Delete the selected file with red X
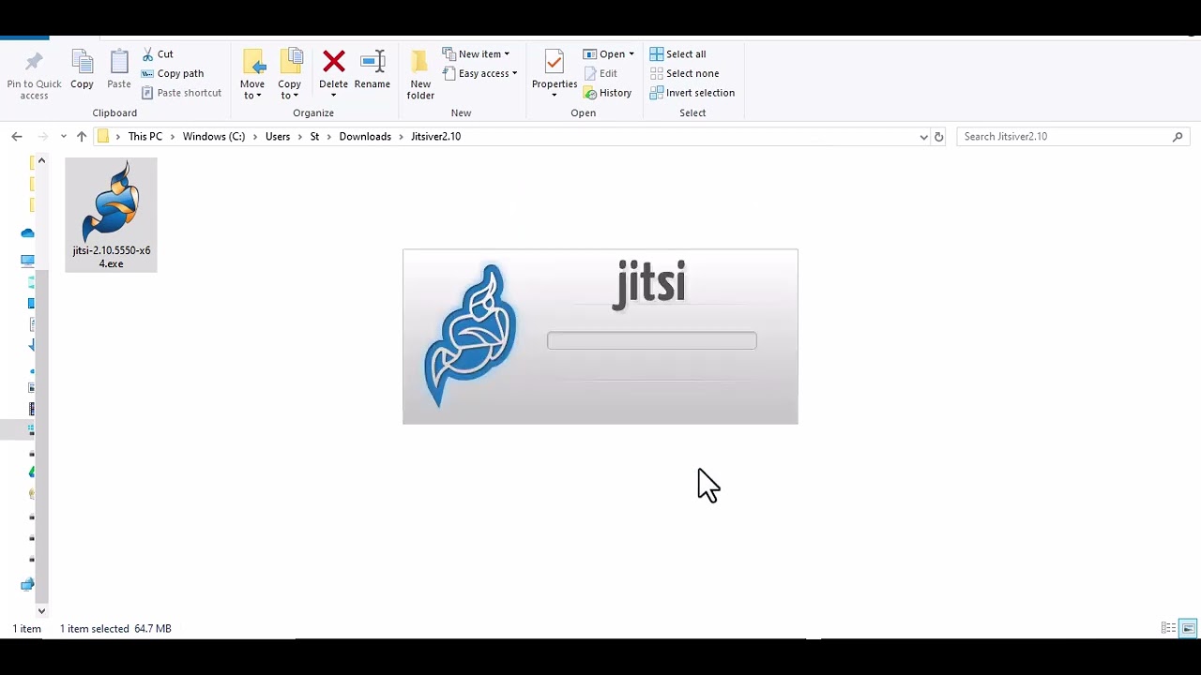Screen dimensions: 1201x675 point(333,63)
